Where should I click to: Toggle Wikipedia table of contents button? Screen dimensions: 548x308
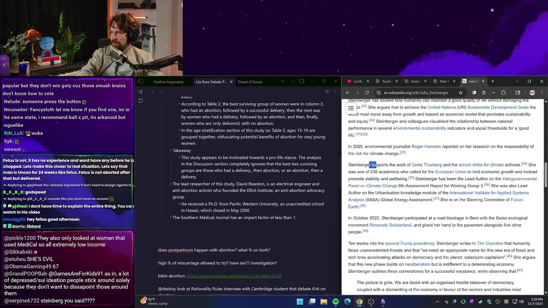[x=351, y=108]
